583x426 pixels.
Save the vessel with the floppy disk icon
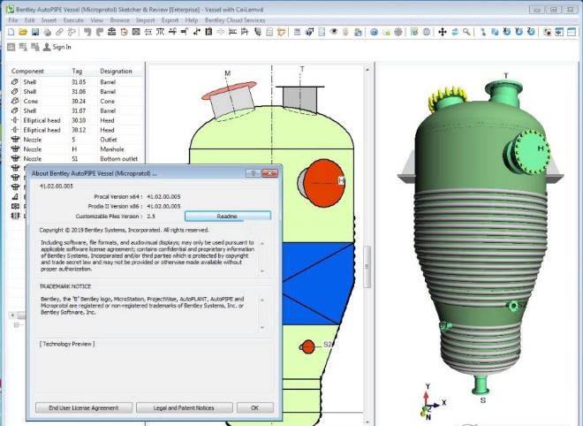[35, 32]
